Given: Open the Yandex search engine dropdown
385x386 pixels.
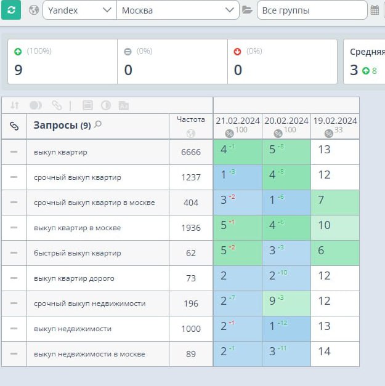Looking at the screenshot, I should pyautogui.click(x=79, y=10).
